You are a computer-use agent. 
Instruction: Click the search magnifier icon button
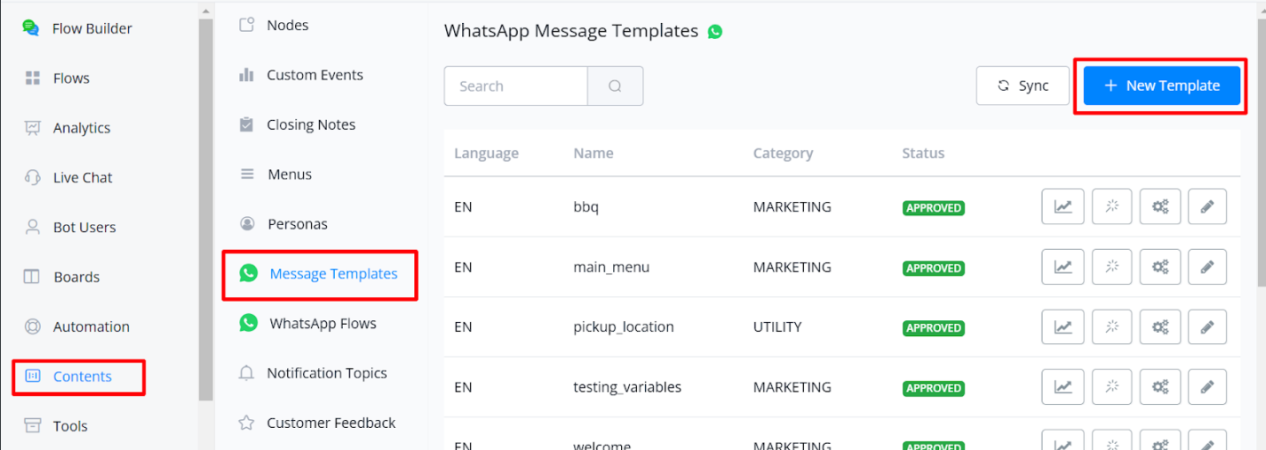[x=615, y=86]
